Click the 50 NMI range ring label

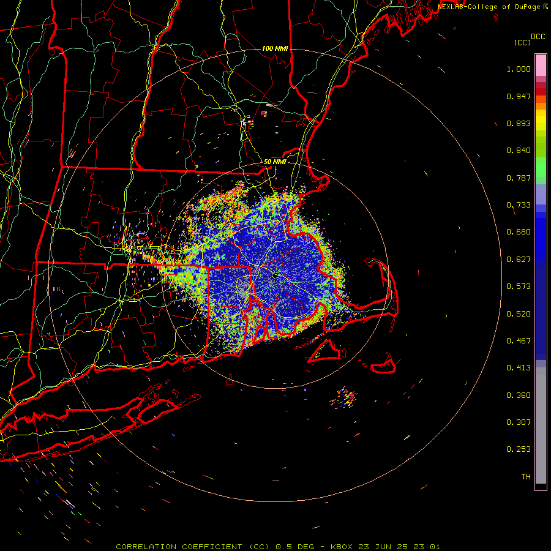coord(275,162)
